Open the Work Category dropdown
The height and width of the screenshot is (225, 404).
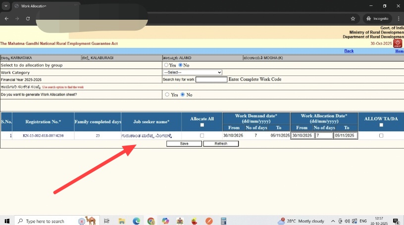point(193,73)
